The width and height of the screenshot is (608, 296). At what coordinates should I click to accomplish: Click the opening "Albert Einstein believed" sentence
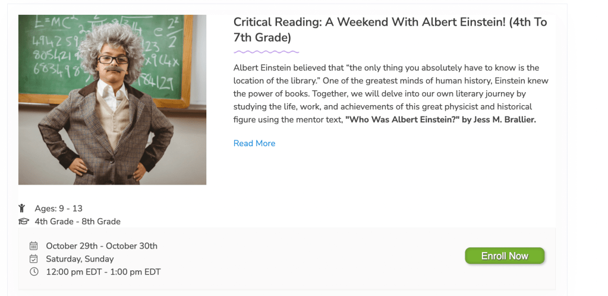pyautogui.click(x=297, y=68)
